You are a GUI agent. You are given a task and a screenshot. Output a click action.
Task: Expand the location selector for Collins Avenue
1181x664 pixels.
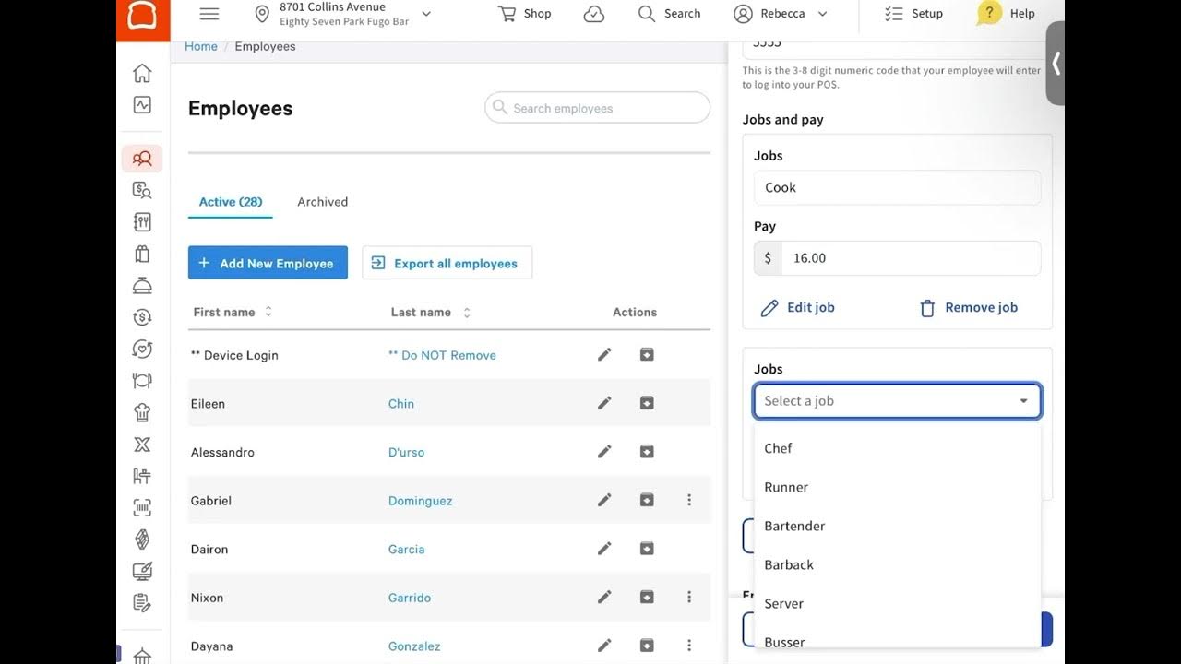[426, 14]
